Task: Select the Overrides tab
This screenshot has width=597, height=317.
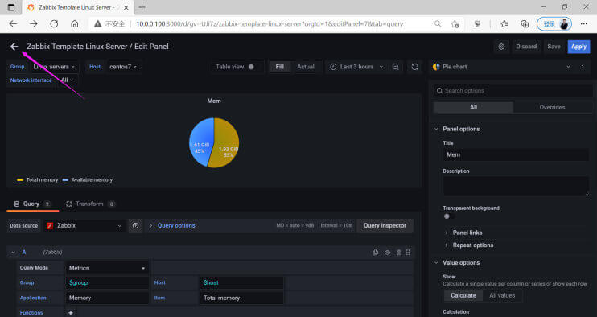Action: coord(552,107)
